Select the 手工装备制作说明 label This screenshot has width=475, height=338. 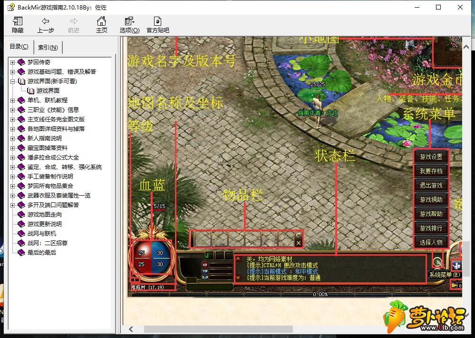coord(50,176)
